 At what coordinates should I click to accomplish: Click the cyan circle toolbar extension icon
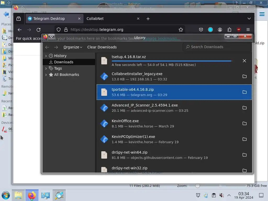click(210, 30)
